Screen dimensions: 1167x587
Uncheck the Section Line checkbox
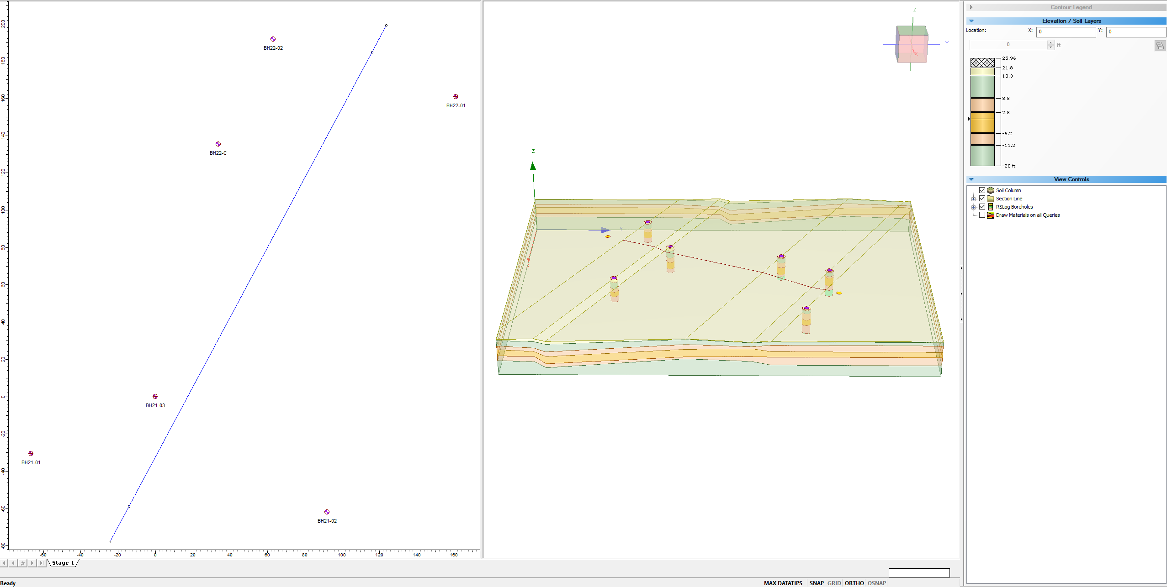coord(982,199)
